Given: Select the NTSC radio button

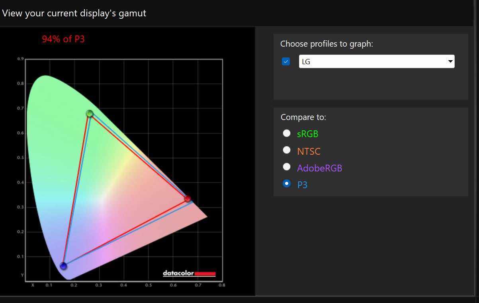Looking at the screenshot, I should 287,150.
